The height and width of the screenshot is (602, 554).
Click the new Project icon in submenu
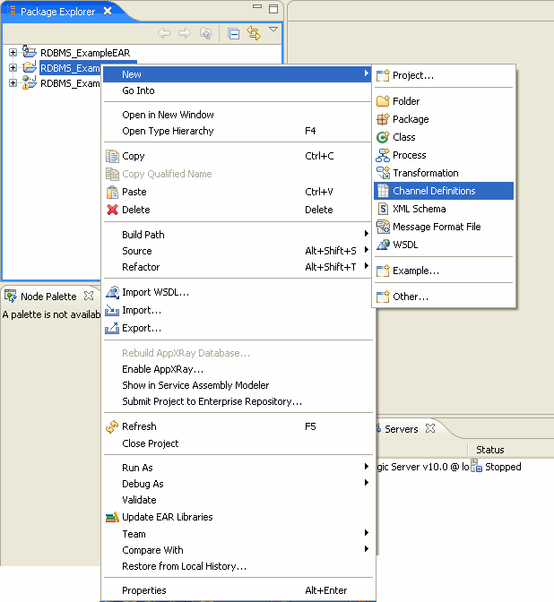point(383,75)
